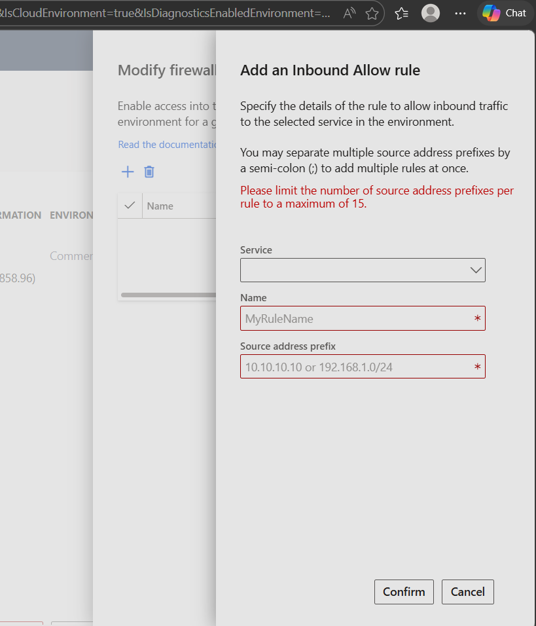Click the Service label text

[257, 250]
